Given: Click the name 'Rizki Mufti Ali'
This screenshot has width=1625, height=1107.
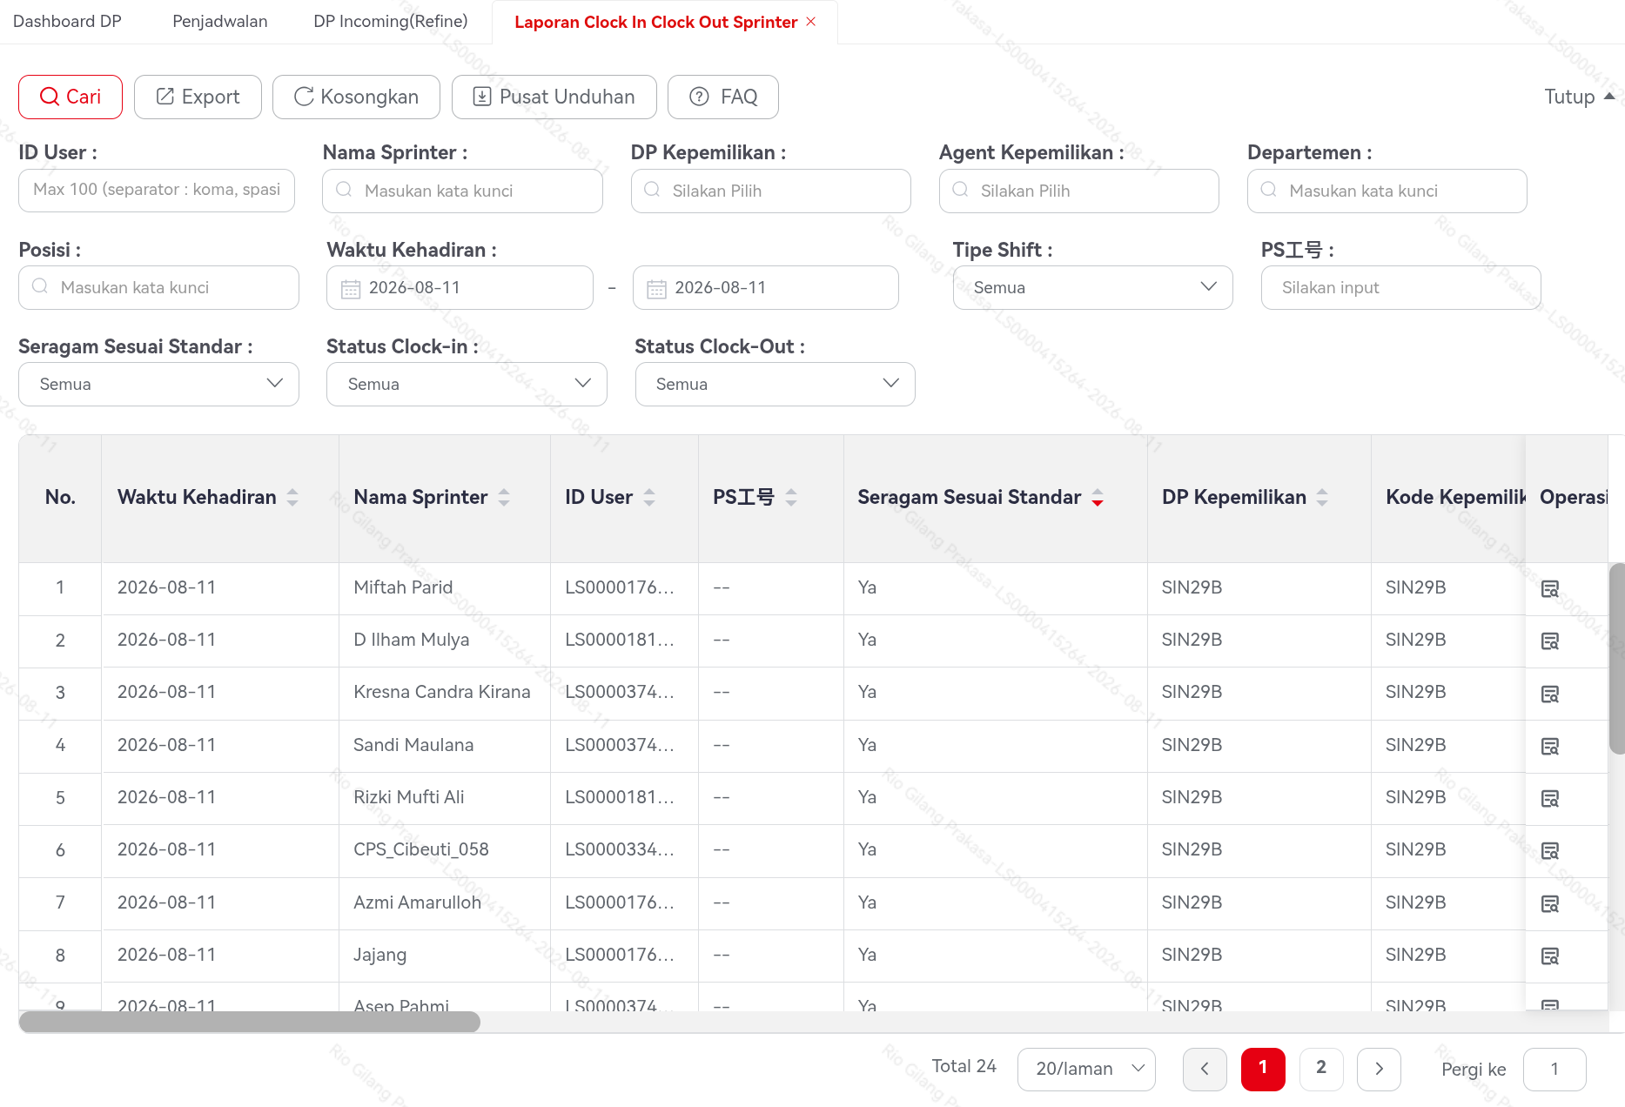Looking at the screenshot, I should [x=409, y=797].
